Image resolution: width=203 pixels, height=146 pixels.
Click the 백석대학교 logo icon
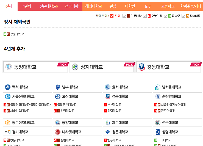[x=7, y=87]
